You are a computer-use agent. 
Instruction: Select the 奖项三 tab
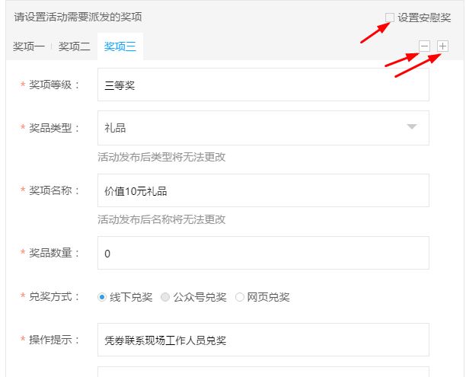pos(120,46)
